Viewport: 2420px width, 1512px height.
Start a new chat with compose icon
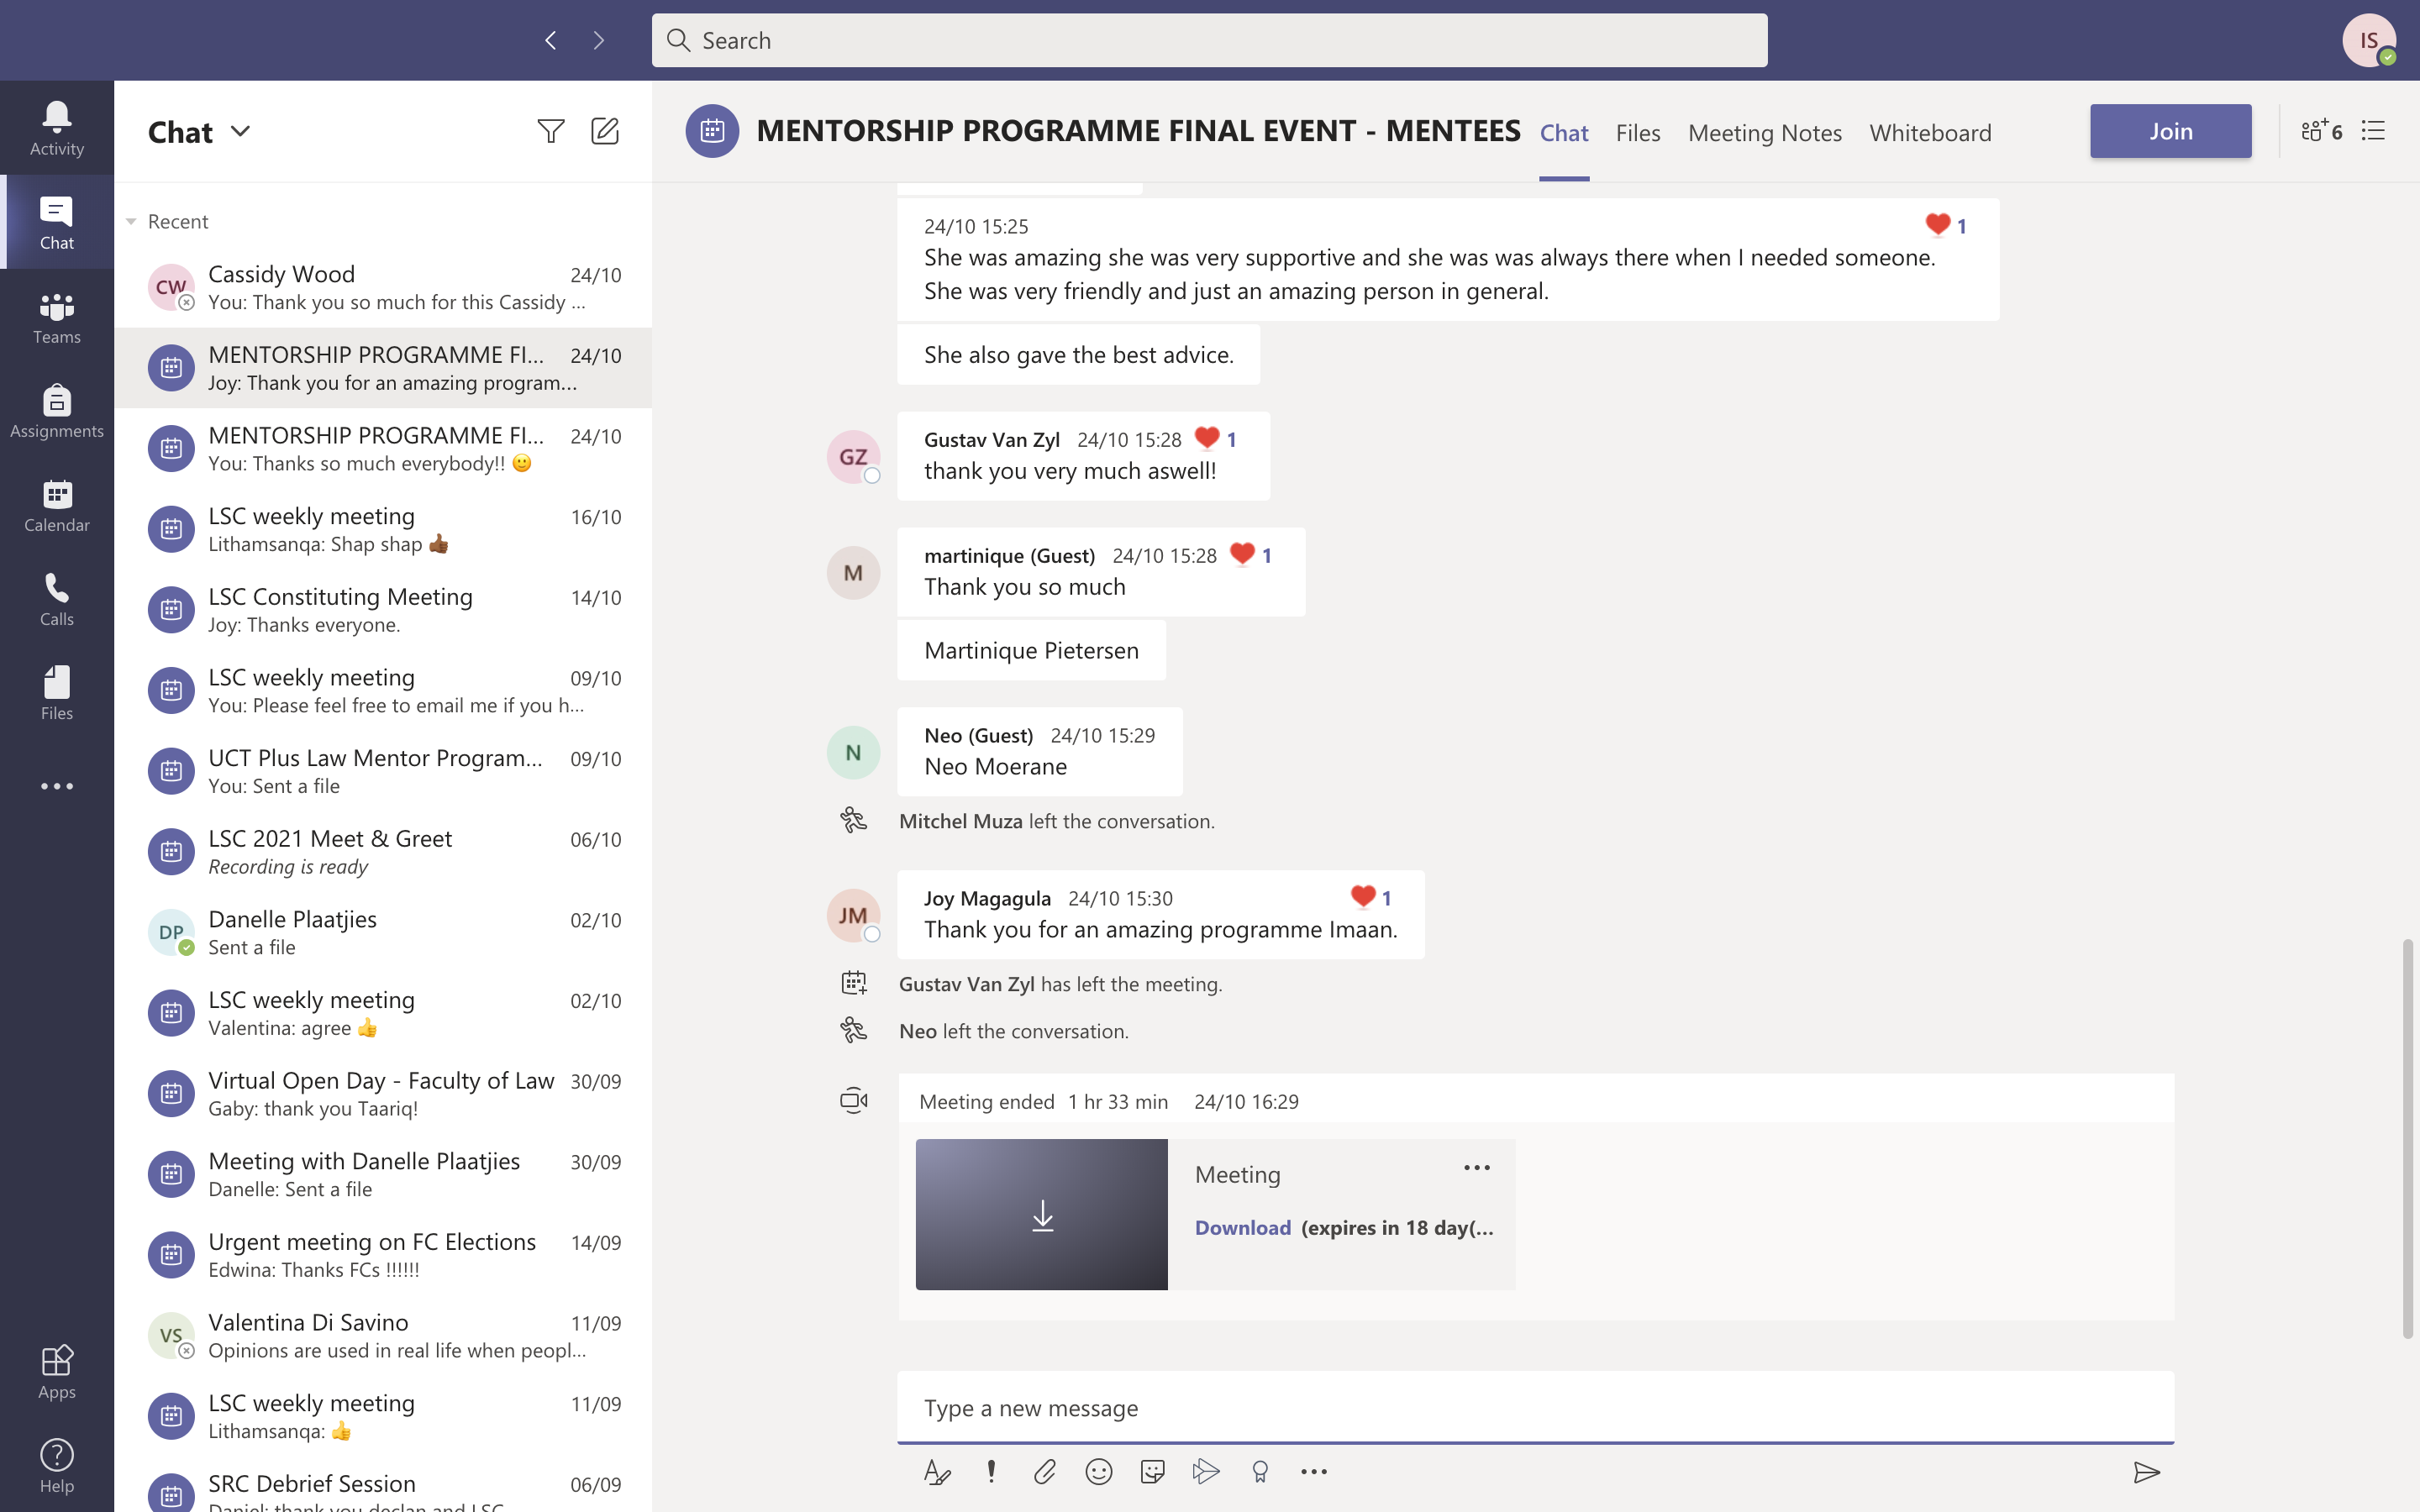(605, 131)
